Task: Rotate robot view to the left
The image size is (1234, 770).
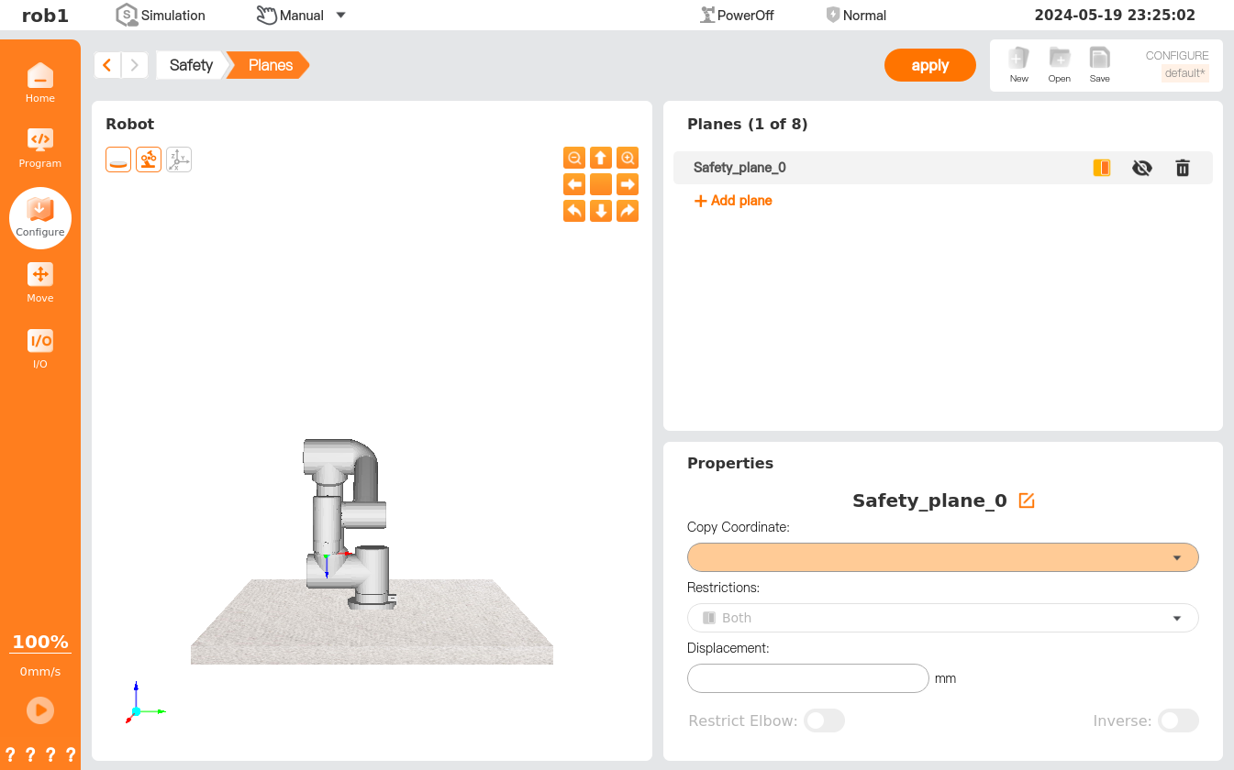Action: point(574,211)
